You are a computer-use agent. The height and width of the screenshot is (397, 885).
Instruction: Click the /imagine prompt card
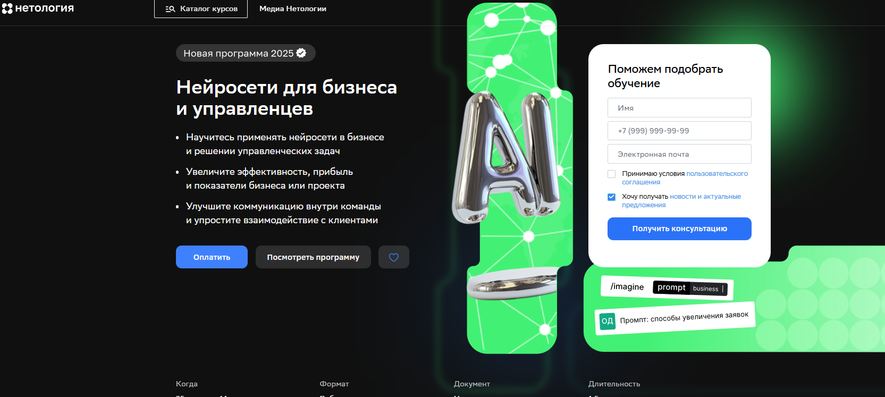pyautogui.click(x=667, y=288)
